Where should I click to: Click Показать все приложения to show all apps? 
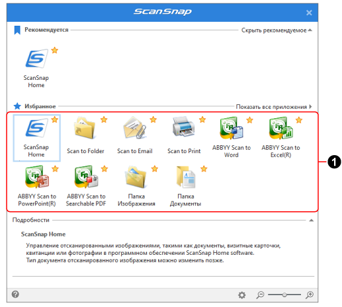click(274, 107)
